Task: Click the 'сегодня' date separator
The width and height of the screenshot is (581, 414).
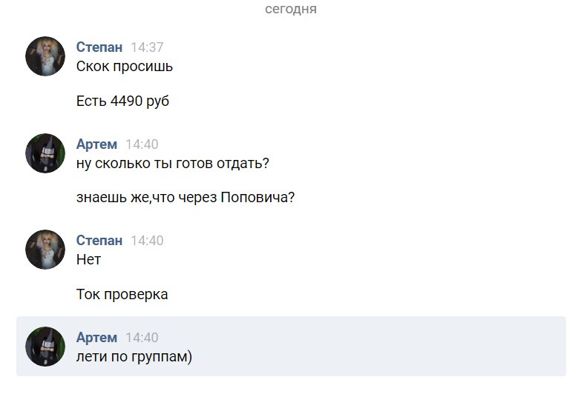Action: [x=291, y=10]
